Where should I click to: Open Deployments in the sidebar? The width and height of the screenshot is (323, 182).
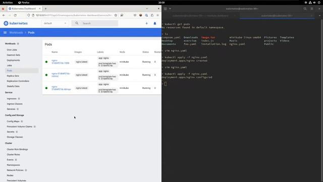coord(14,60)
